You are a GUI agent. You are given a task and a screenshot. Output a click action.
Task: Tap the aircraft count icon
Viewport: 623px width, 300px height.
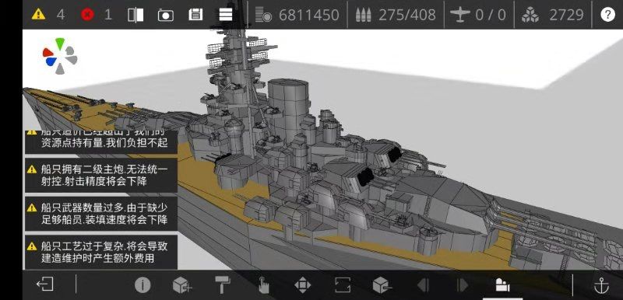point(460,15)
